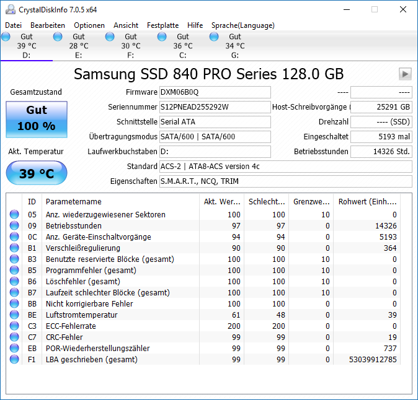
Task: Select drive C: health status circle
Action: [x=162, y=37]
